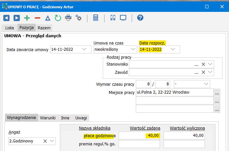Add a new contract with the green plus icon
The height and width of the screenshot is (151, 229).
[27, 18]
